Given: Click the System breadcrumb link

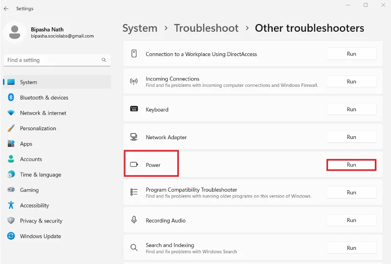Looking at the screenshot, I should (140, 28).
